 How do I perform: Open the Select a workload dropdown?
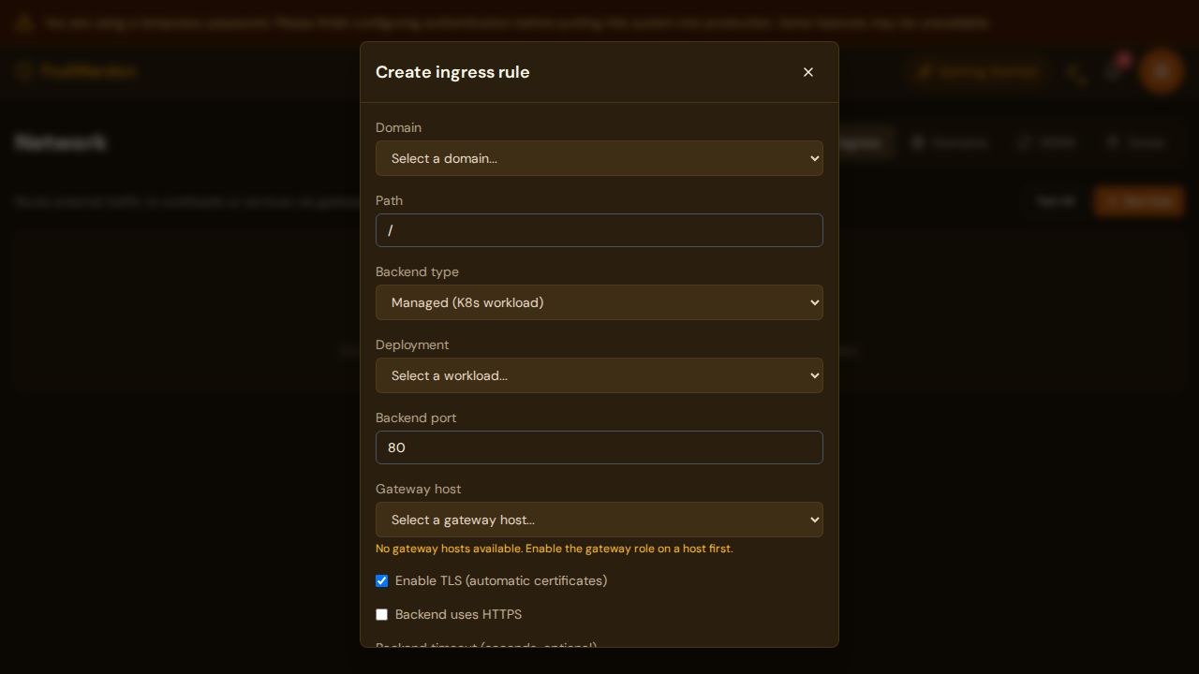[x=599, y=375]
